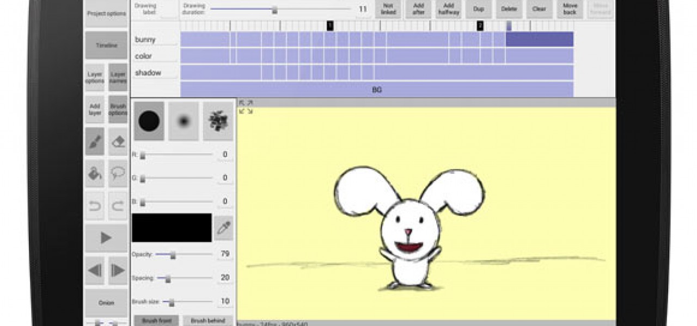Click the Opacity slider
The height and width of the screenshot is (326, 697).
tap(183, 254)
